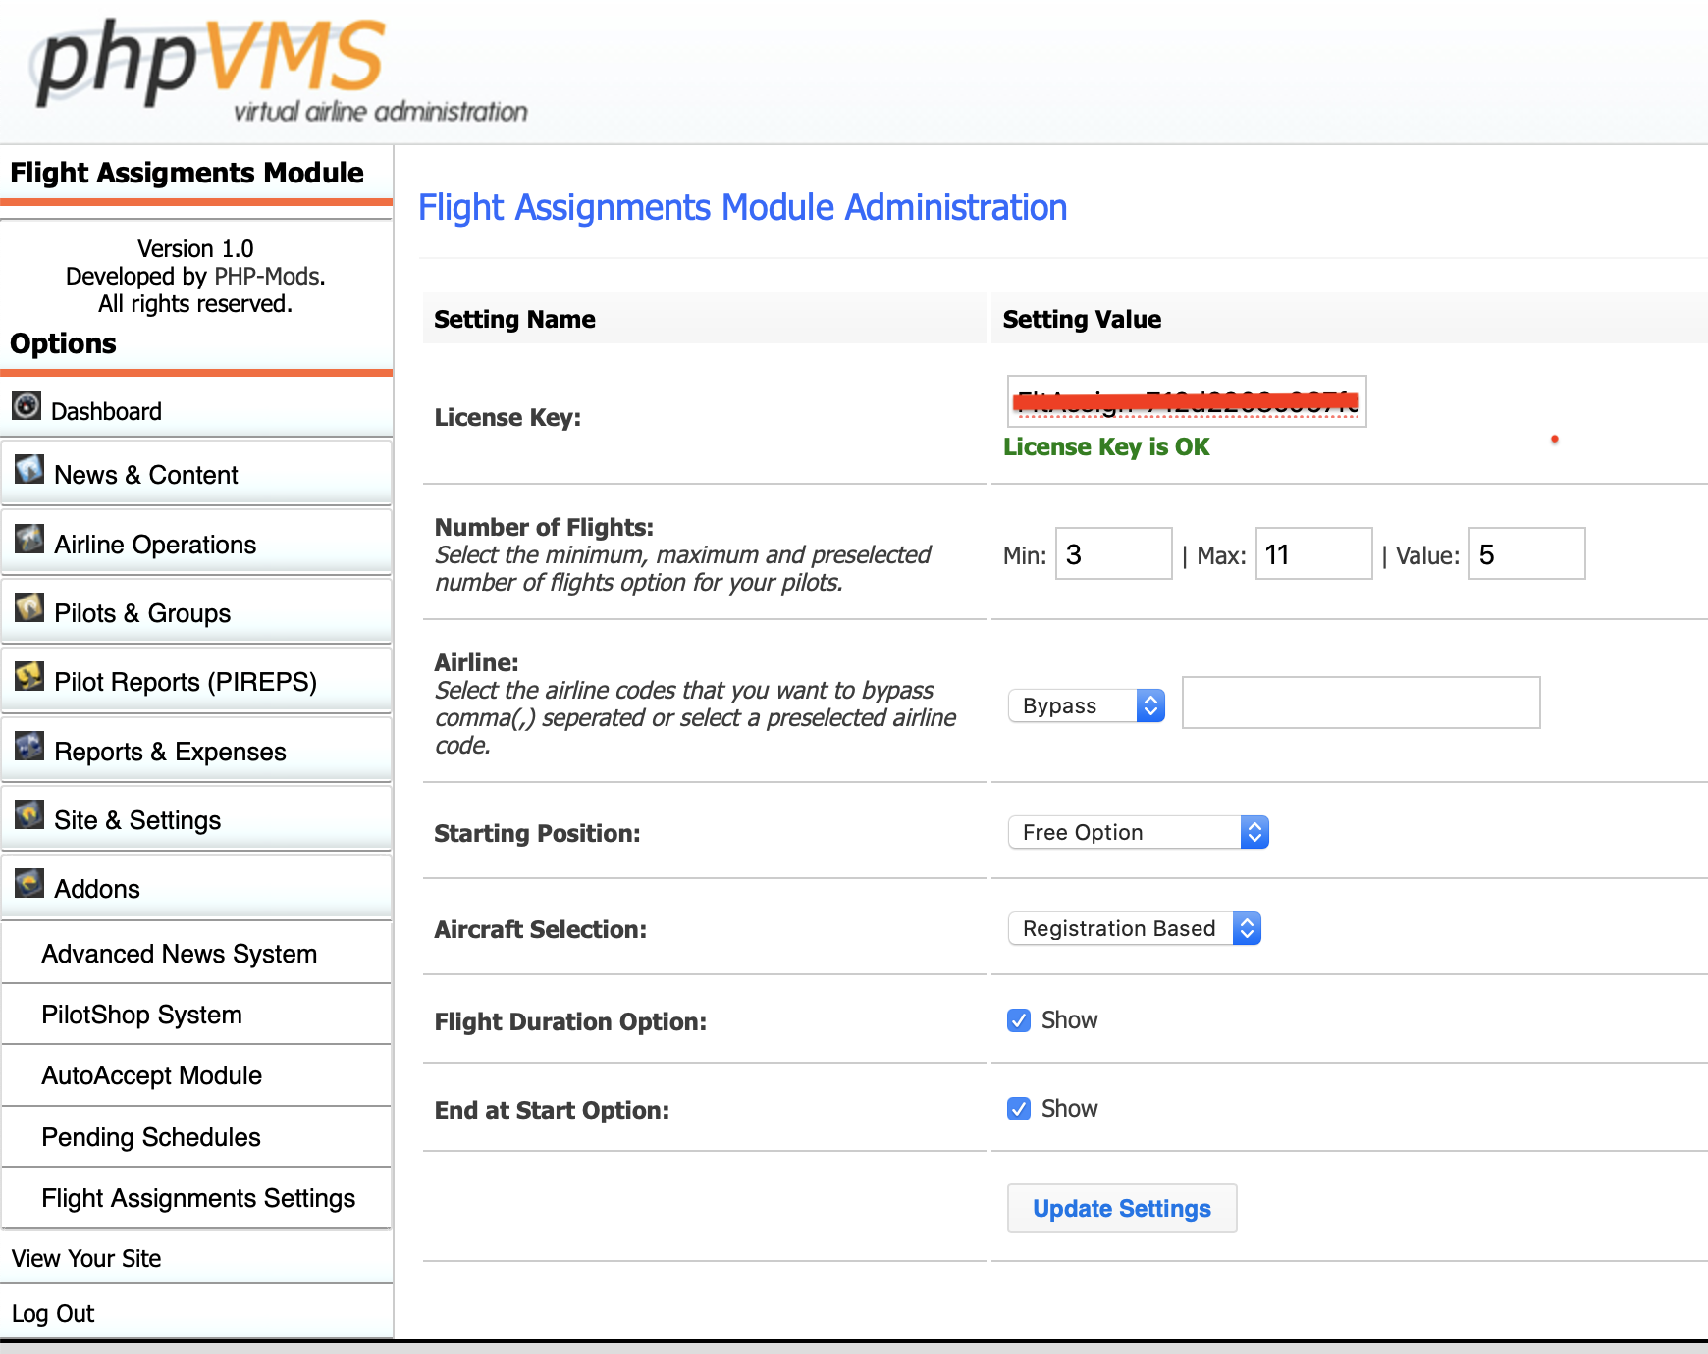Click Log Out link

click(x=53, y=1313)
